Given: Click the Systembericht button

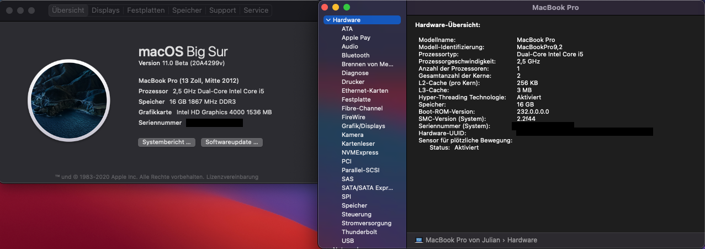Looking at the screenshot, I should pyautogui.click(x=167, y=142).
